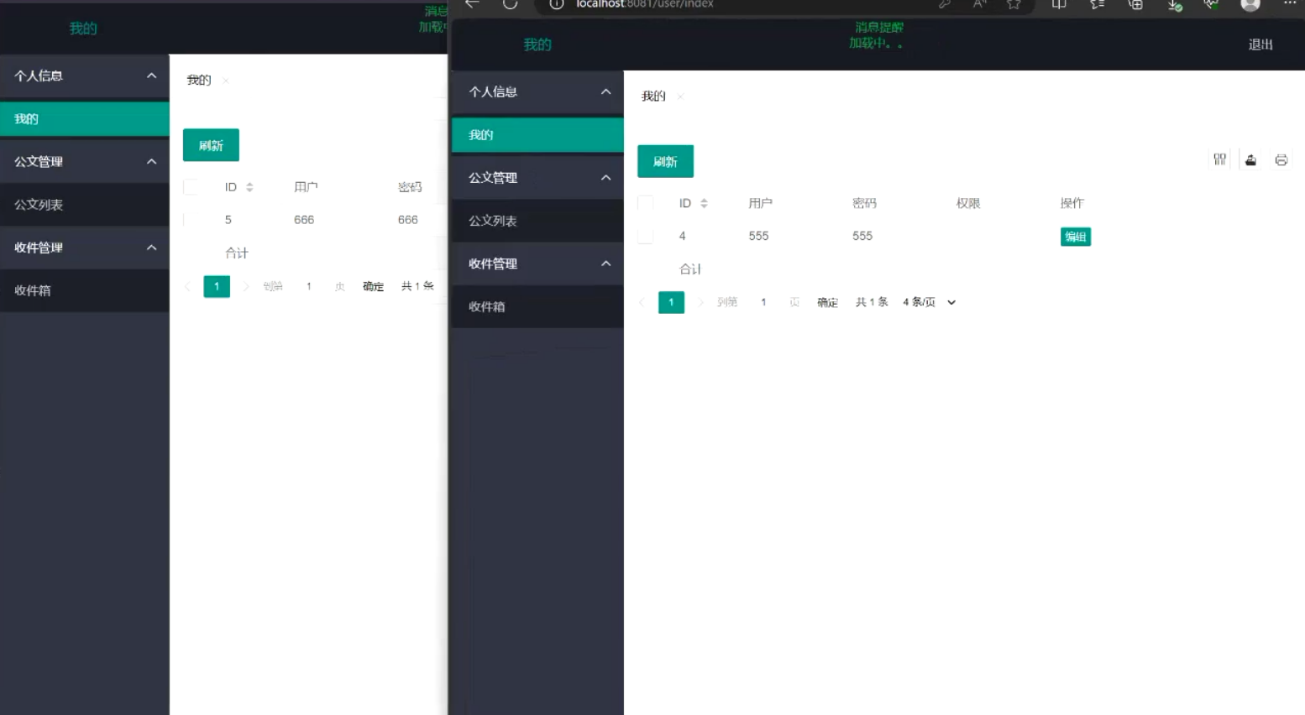Click the read aloud icon in address bar

point(979,4)
